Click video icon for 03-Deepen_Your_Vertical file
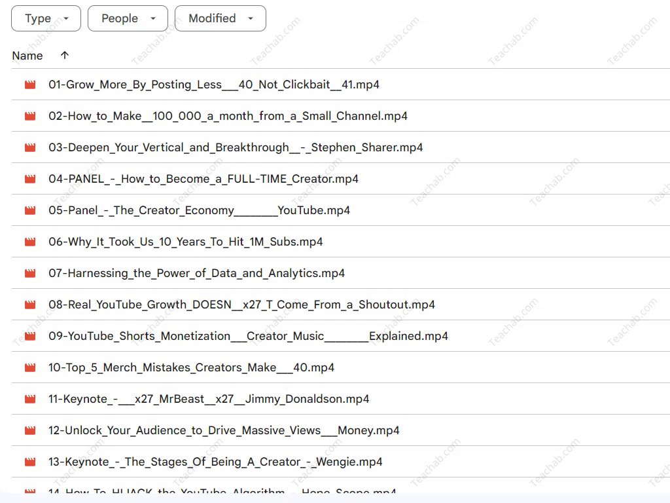This screenshot has height=503, width=670. 30,147
